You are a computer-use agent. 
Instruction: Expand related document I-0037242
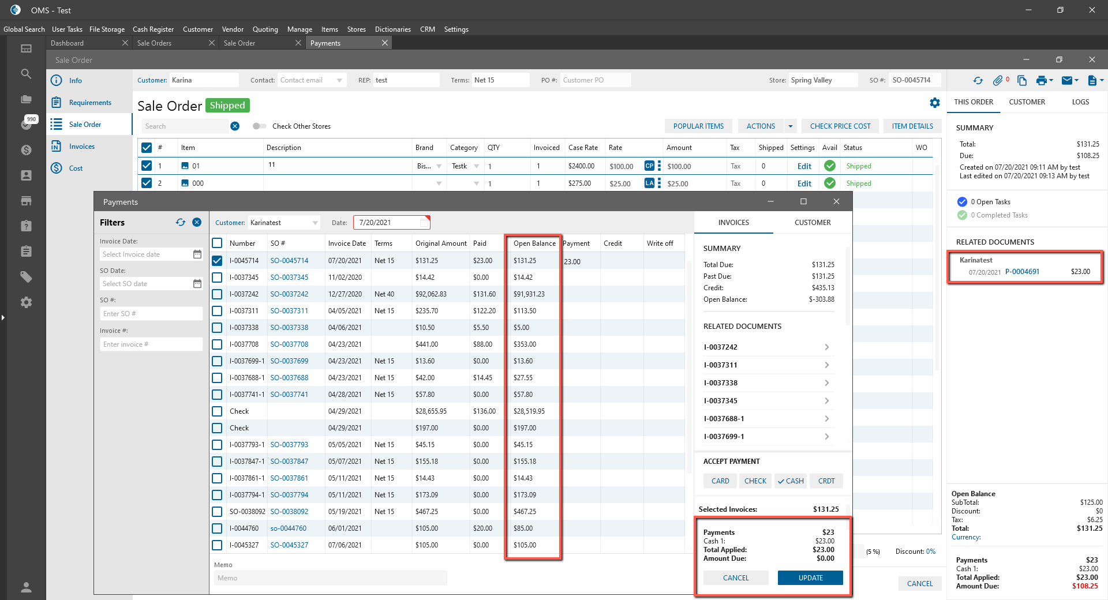point(826,347)
